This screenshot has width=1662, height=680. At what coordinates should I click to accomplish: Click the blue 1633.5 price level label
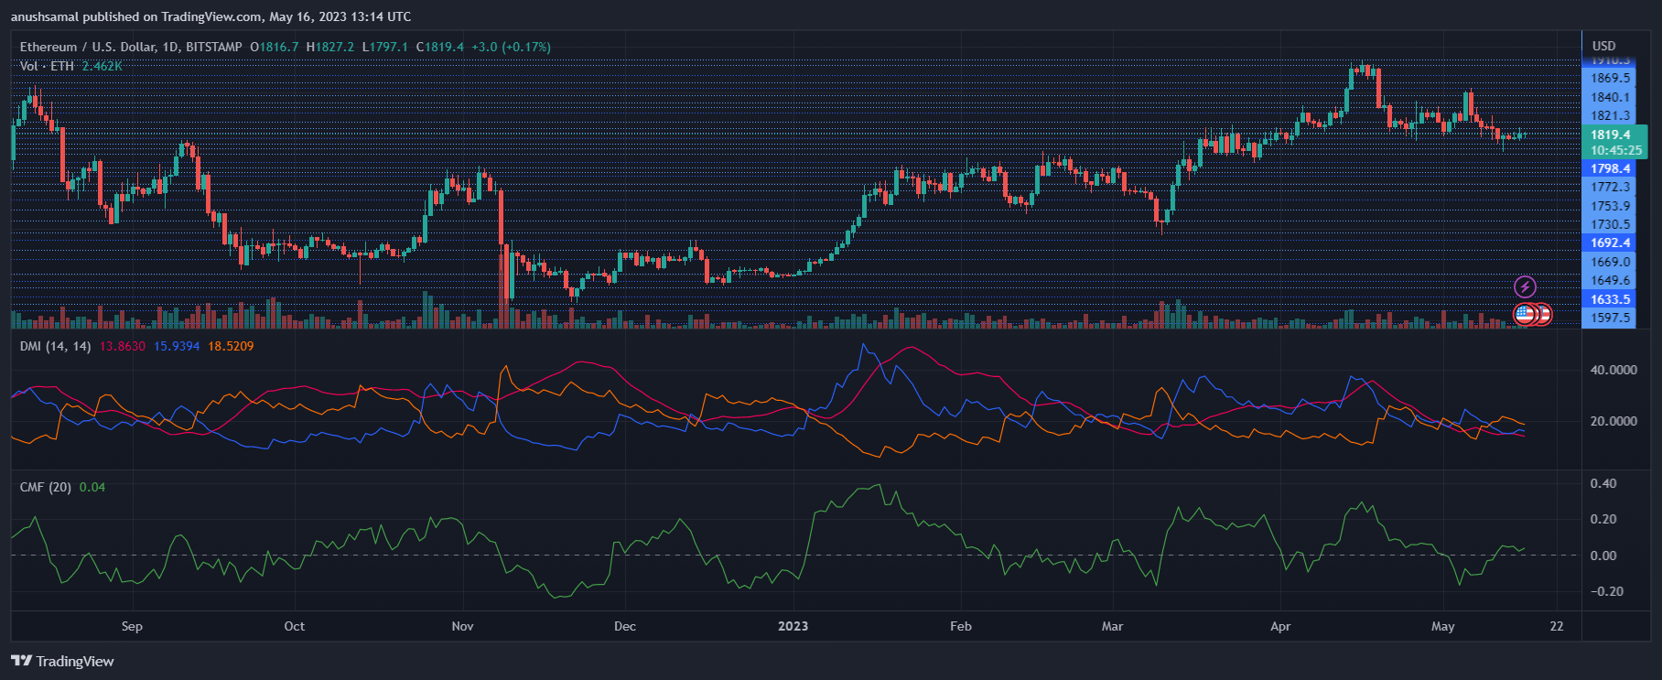[1610, 299]
